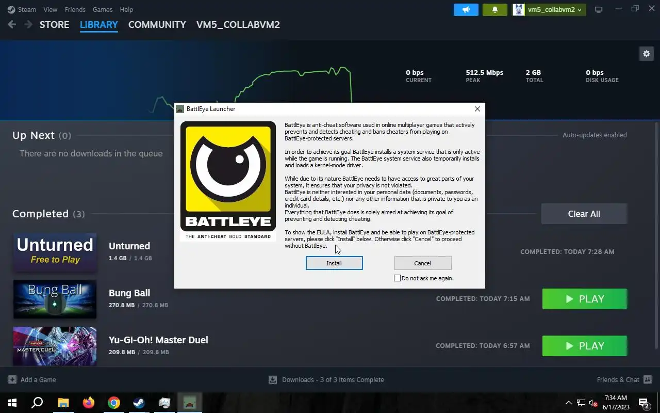The height and width of the screenshot is (413, 660).
Task: Click the Big Picture mode monitor icon
Action: 599,9
